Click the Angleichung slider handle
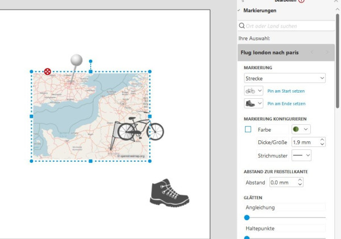This screenshot has width=341, height=239. point(247,217)
